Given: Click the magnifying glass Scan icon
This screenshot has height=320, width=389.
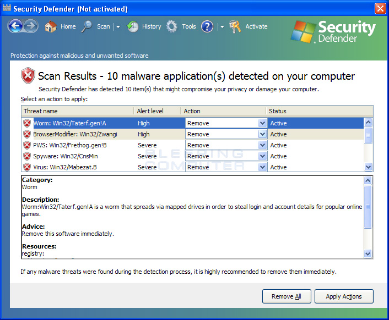Looking at the screenshot, I should tap(87, 26).
